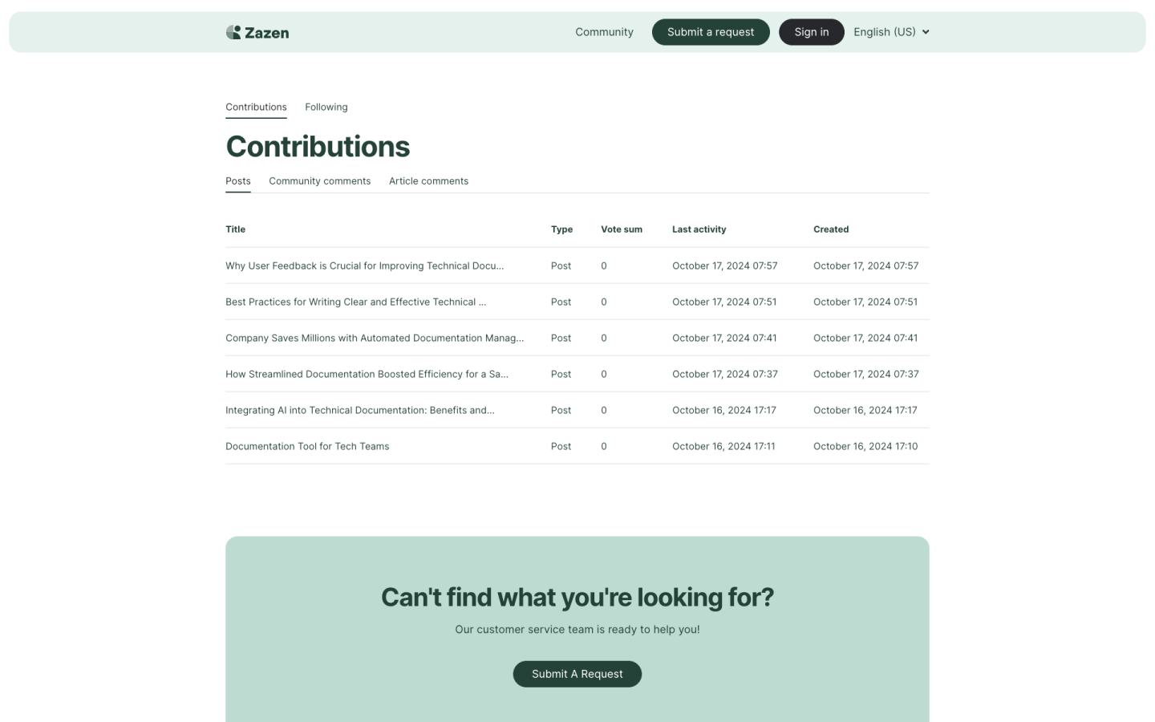
Task: Select the Contributions tab
Action: (256, 107)
